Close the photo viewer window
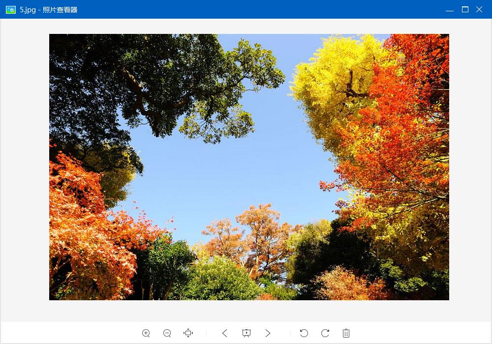492x344 pixels. (479, 9)
